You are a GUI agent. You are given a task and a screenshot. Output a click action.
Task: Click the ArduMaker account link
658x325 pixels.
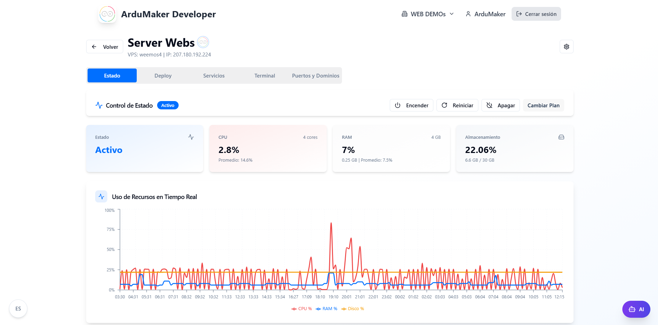485,14
